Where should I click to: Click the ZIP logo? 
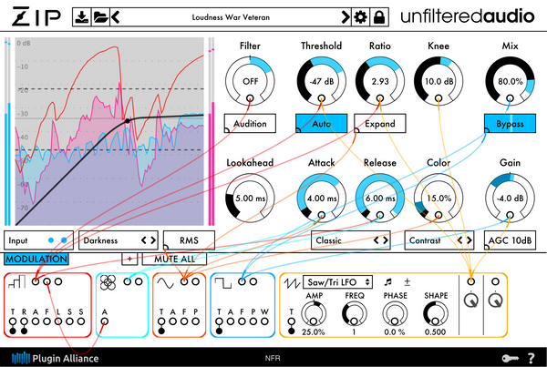tap(36, 16)
